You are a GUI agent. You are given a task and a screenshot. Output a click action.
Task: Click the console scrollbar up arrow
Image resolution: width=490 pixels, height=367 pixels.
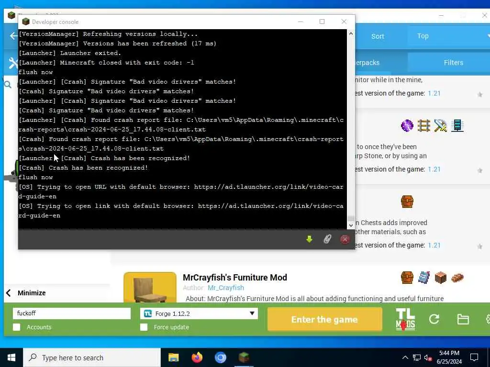tap(351, 33)
